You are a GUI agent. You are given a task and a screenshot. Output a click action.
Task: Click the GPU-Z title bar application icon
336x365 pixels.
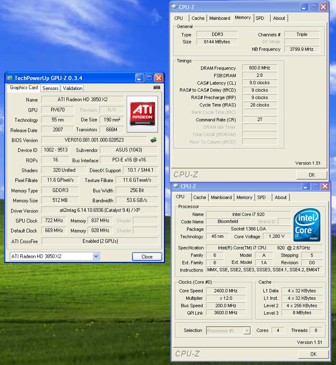[x=9, y=78]
